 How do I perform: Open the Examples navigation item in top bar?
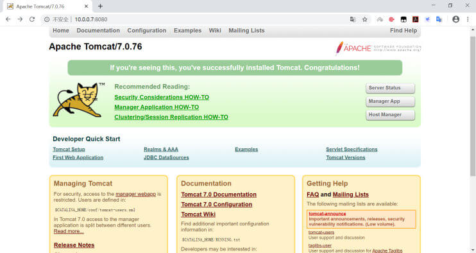(x=187, y=30)
